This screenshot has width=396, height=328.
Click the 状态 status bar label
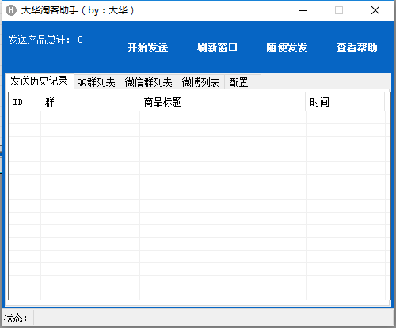(16, 318)
